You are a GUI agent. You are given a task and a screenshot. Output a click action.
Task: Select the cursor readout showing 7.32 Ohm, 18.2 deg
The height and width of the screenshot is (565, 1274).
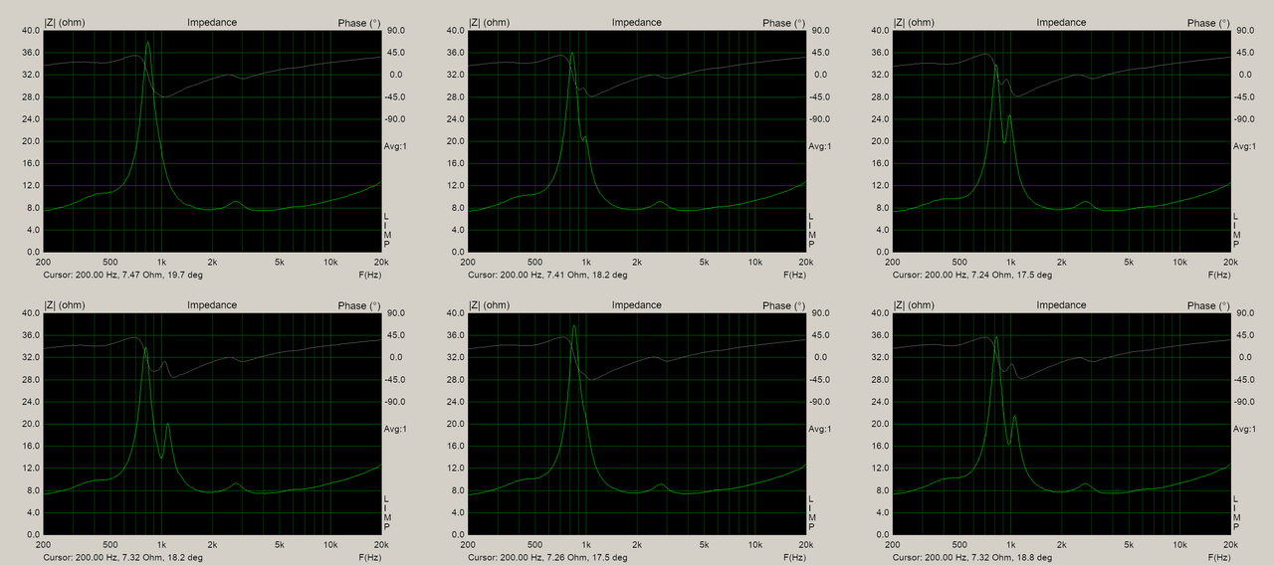[x=124, y=558]
